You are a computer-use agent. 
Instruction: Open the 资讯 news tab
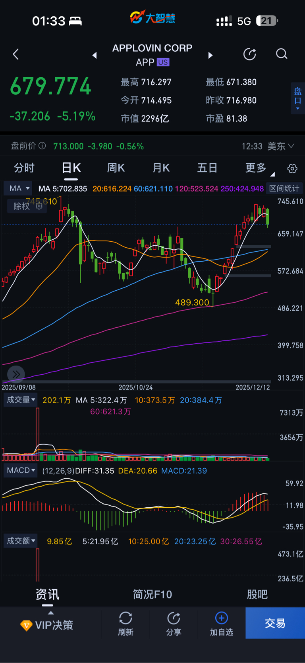click(x=47, y=595)
